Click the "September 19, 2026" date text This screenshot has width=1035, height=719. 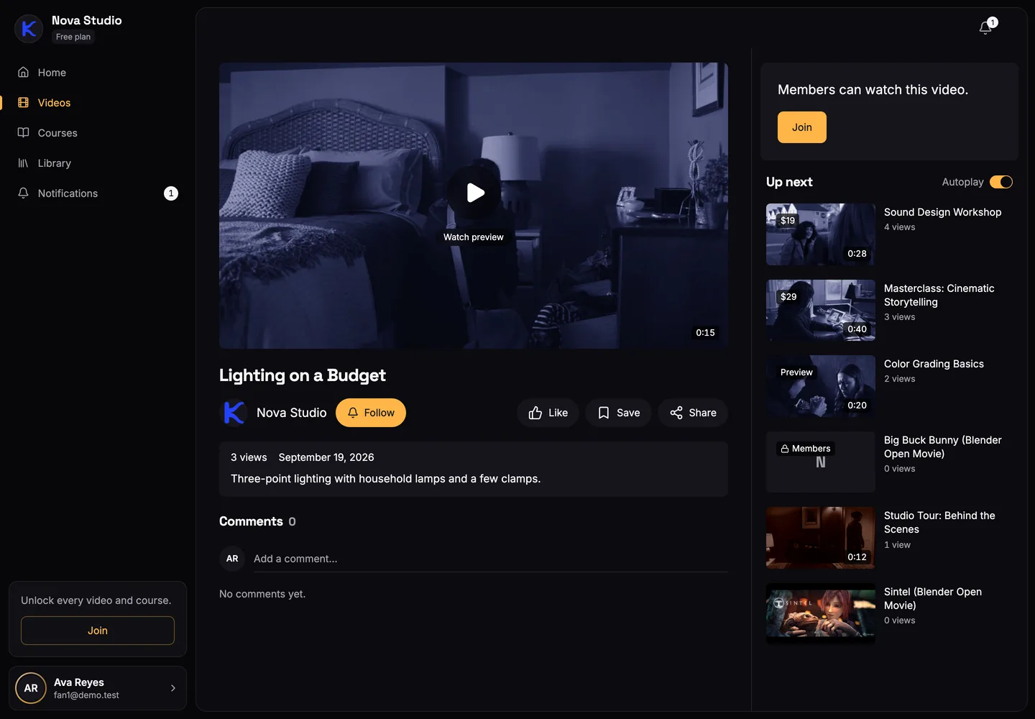pyautogui.click(x=326, y=457)
